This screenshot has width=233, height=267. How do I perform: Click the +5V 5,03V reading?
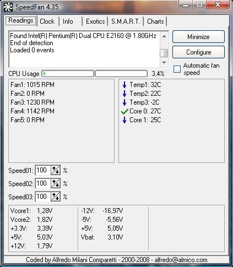(x=31, y=237)
